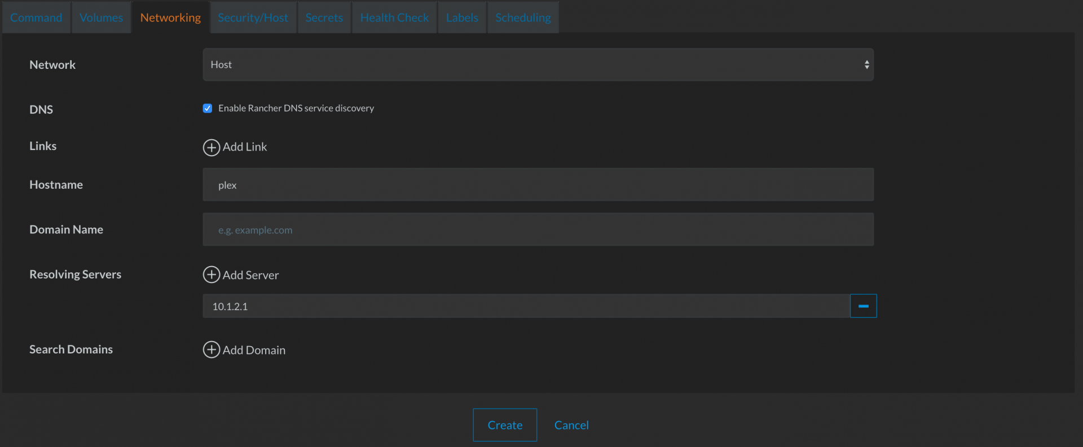Click the Hostname label
The image size is (1083, 447).
(x=56, y=185)
